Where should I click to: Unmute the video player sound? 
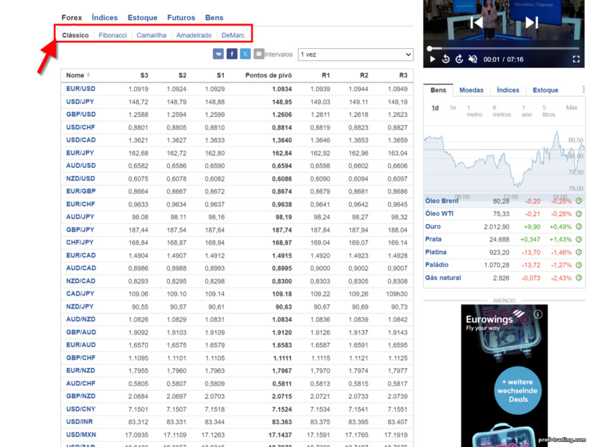(x=472, y=59)
